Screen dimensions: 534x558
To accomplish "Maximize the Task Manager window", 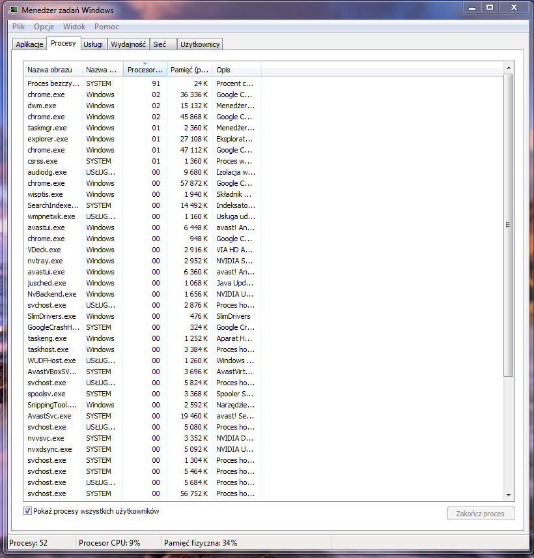I will pyautogui.click(x=490, y=7).
